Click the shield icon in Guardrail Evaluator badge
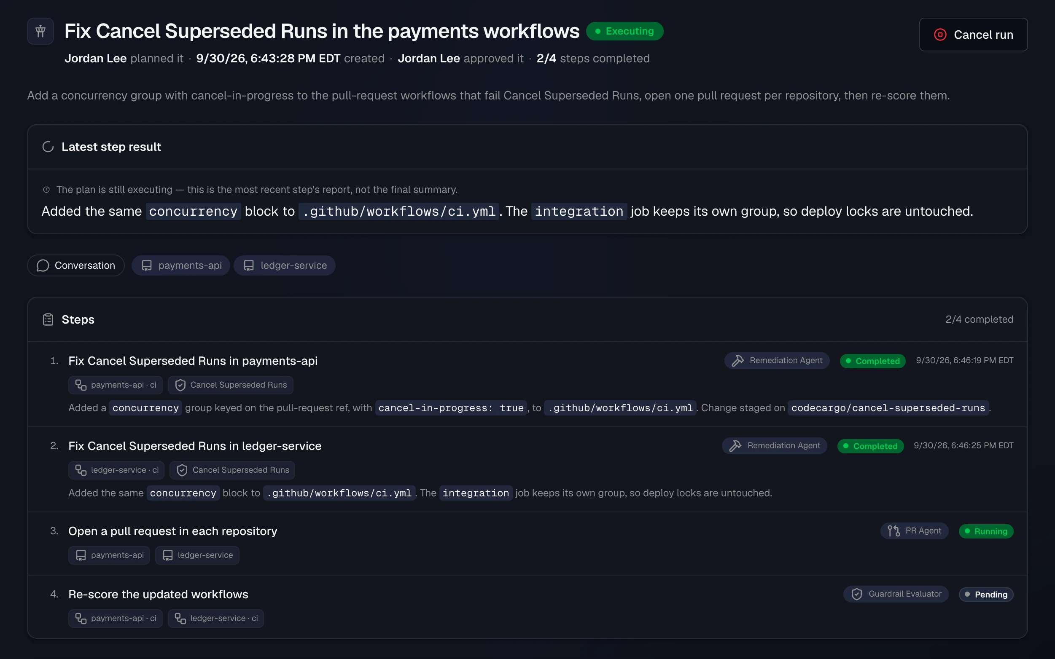 pyautogui.click(x=856, y=594)
